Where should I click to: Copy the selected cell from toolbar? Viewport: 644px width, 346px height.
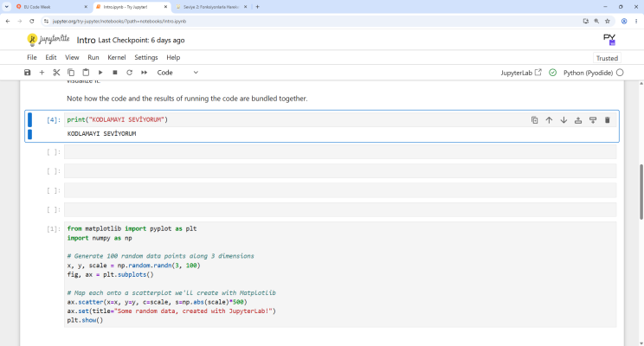pos(71,73)
